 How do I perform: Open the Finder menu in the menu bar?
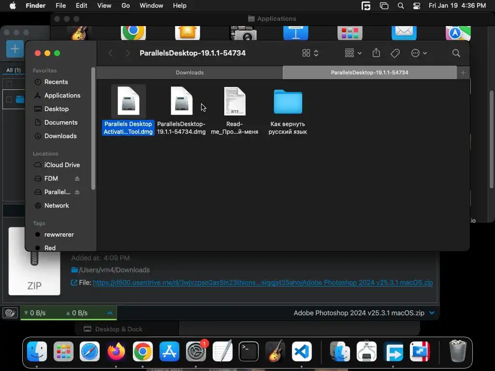click(x=35, y=6)
